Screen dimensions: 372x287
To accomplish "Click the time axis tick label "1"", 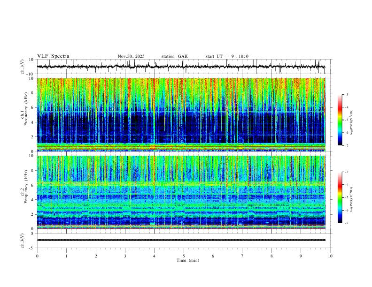I will [66, 256].
